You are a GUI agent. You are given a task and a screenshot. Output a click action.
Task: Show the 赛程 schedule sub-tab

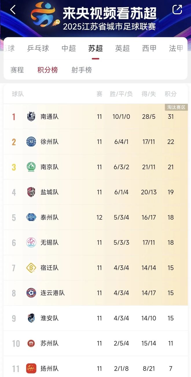pyautogui.click(x=17, y=70)
